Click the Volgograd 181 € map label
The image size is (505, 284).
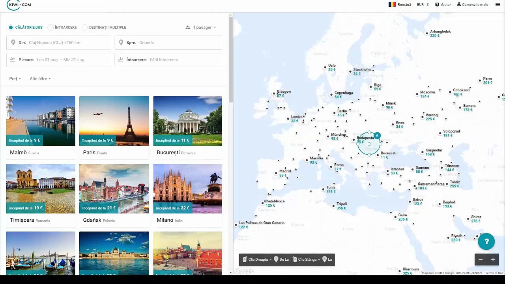[x=451, y=133]
